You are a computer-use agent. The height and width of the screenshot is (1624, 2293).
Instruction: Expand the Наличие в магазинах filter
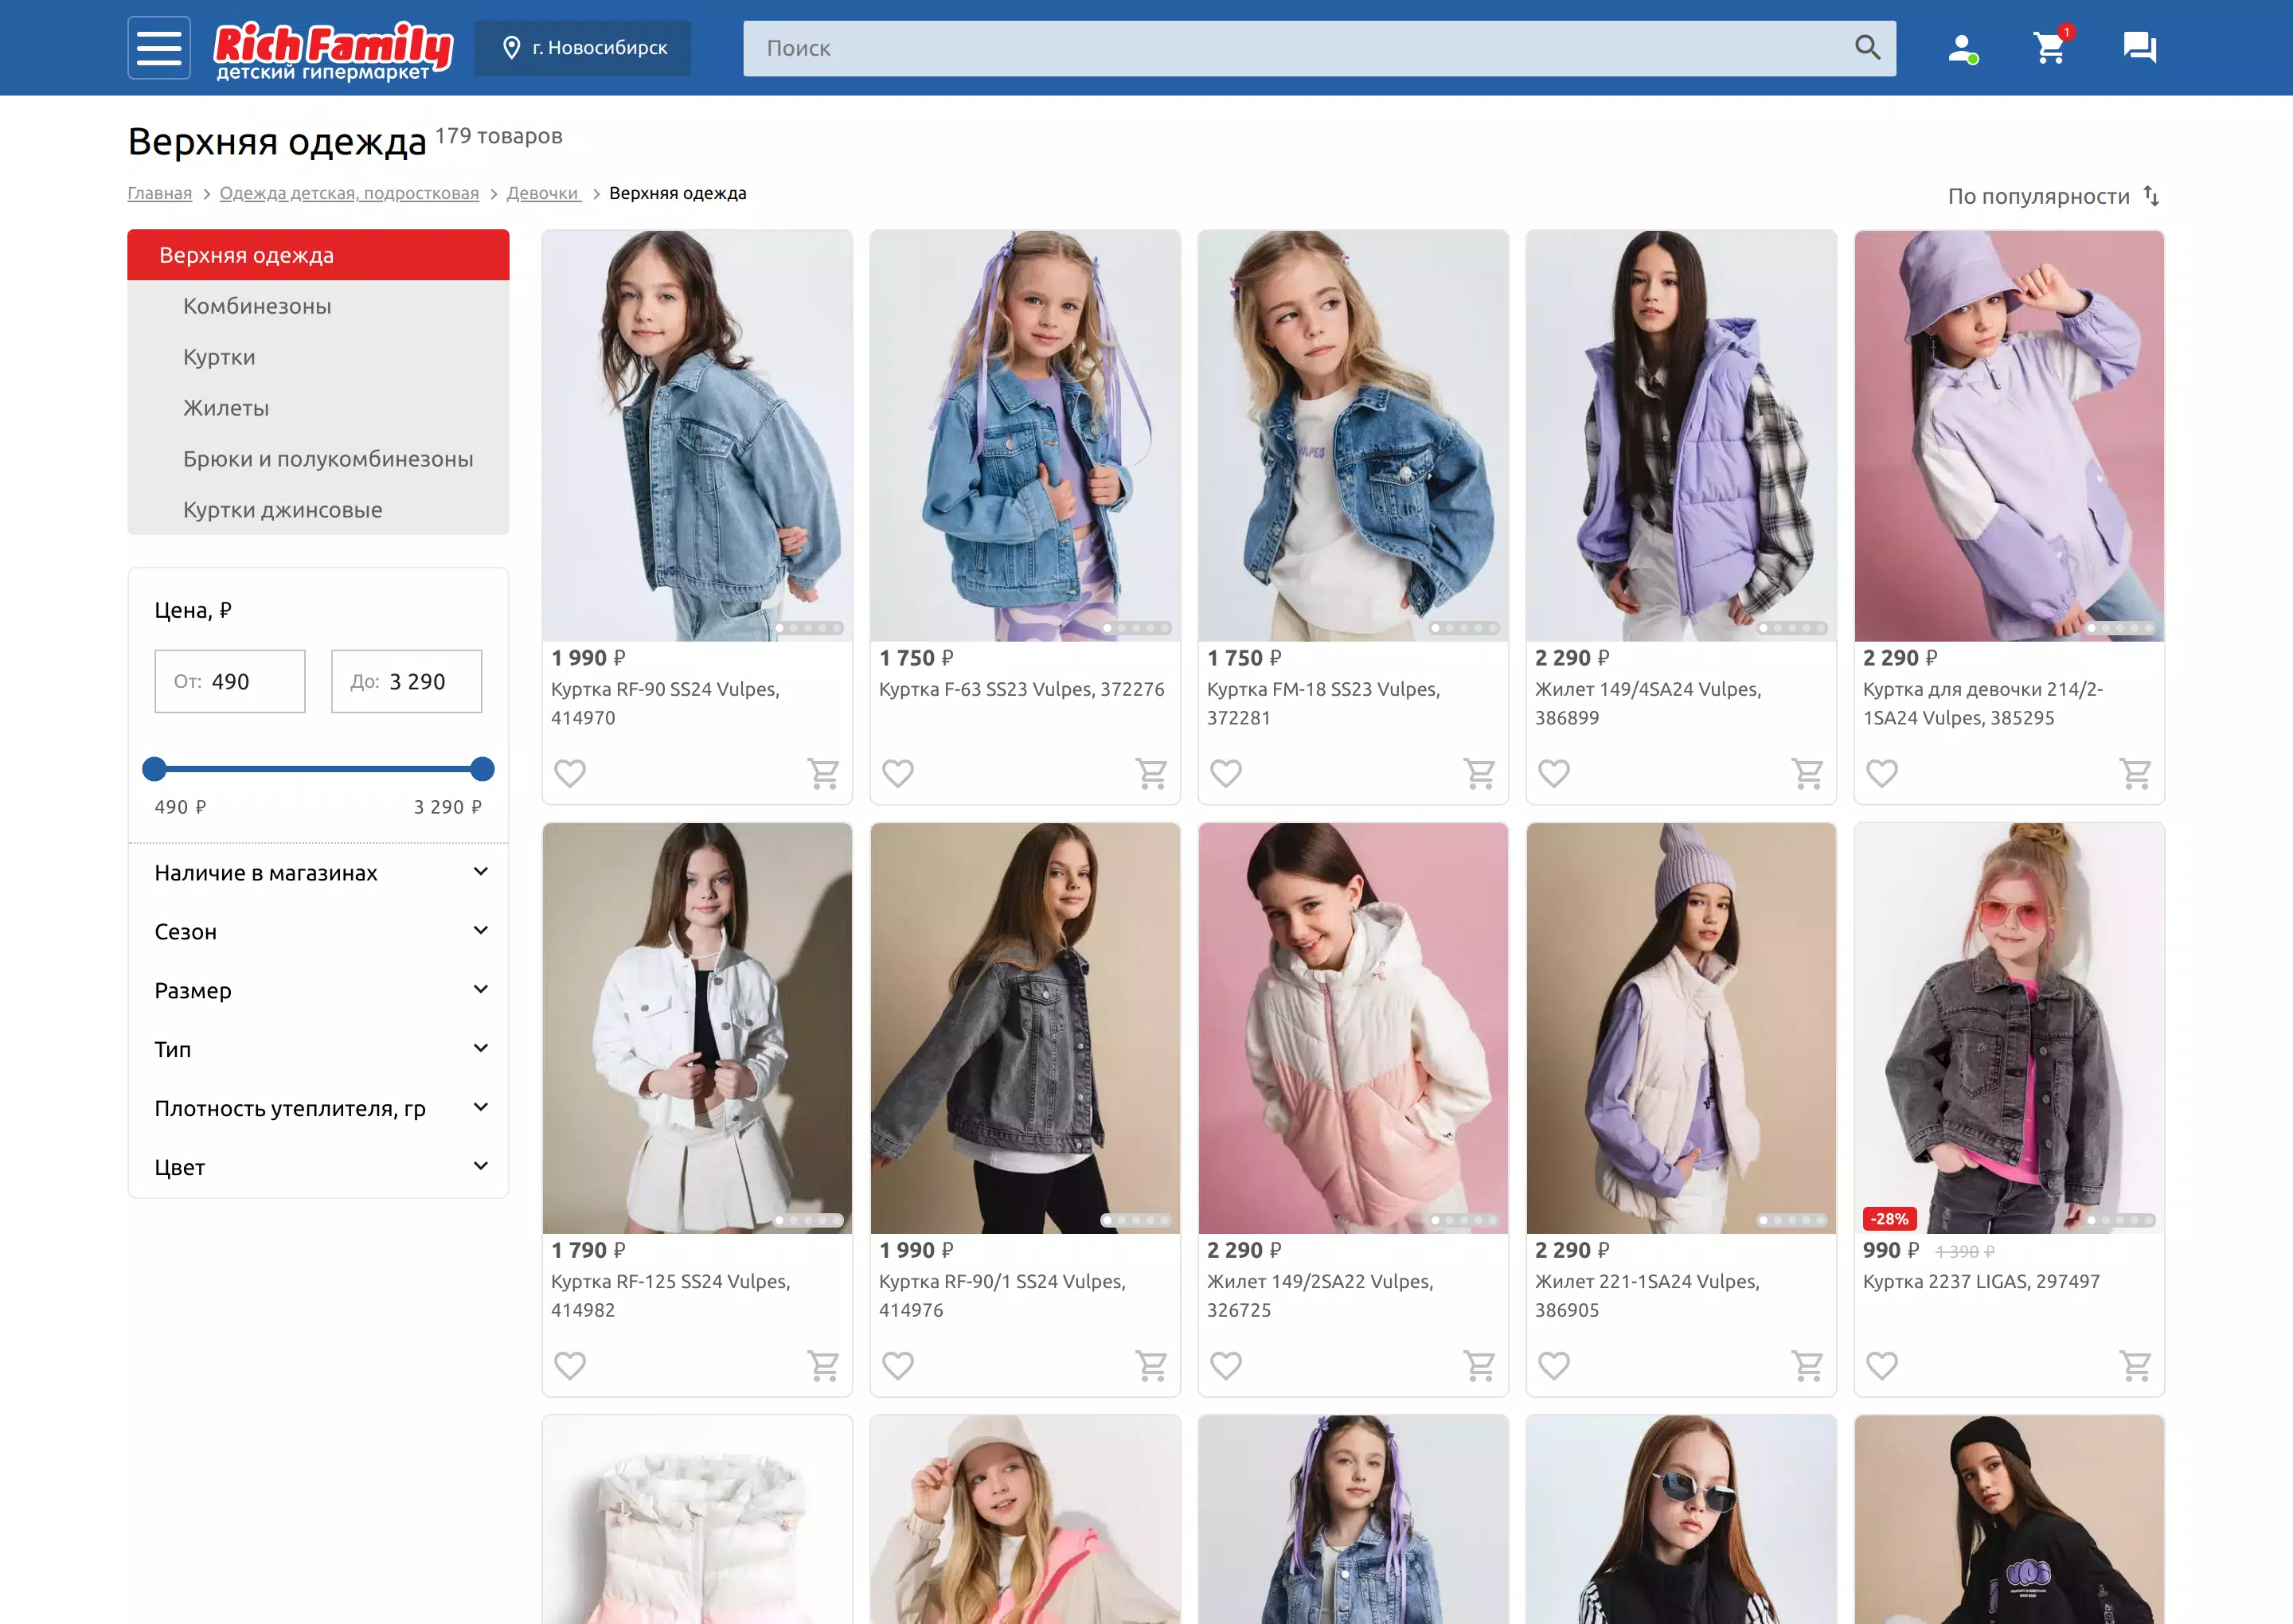[x=319, y=873]
